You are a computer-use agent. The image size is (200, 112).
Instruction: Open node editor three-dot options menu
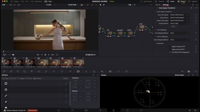pyautogui.click(x=151, y=5)
